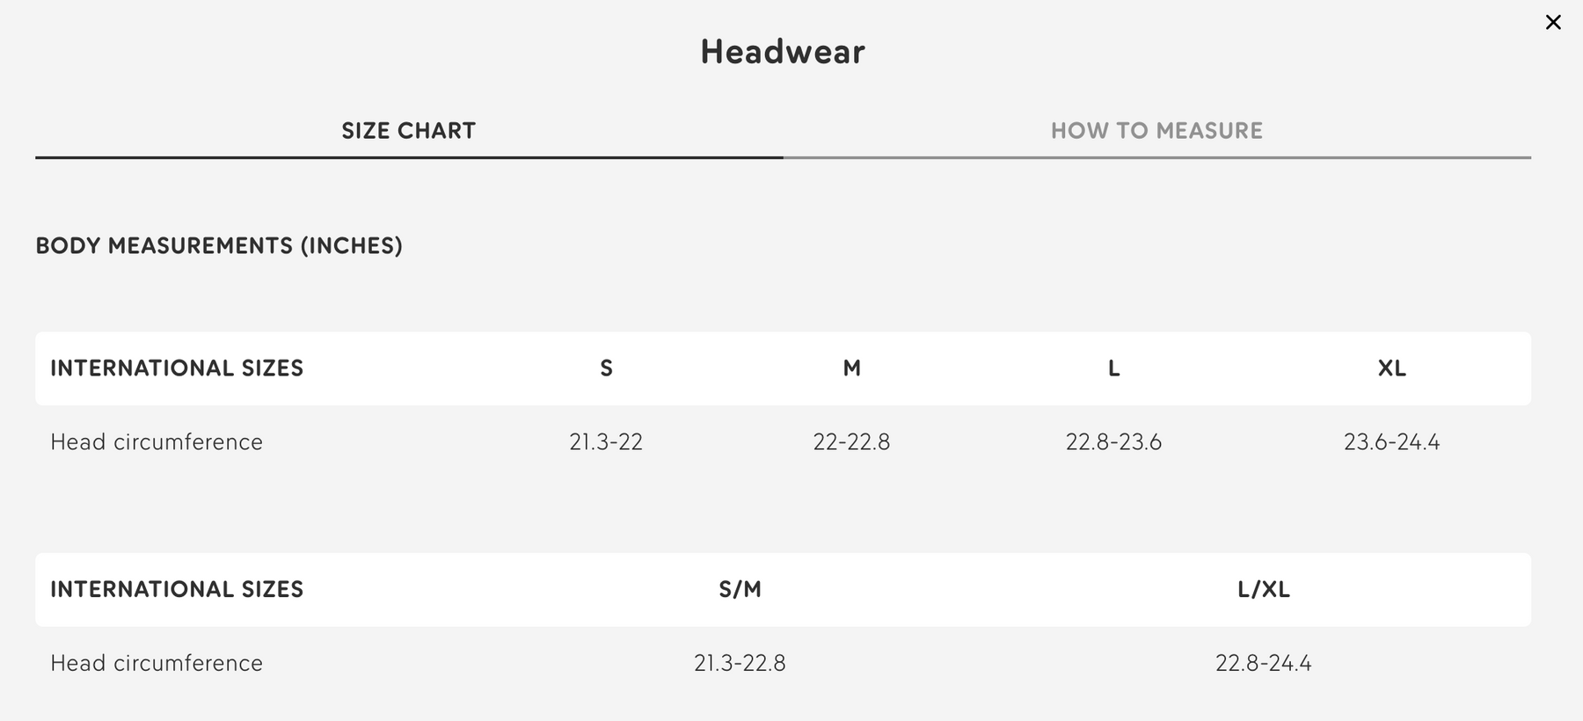Click International Sizes header in the S/M table
The height and width of the screenshot is (721, 1583).
pyautogui.click(x=177, y=589)
